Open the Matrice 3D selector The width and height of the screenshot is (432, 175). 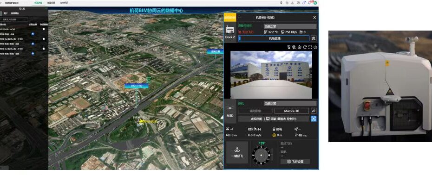coord(292,111)
